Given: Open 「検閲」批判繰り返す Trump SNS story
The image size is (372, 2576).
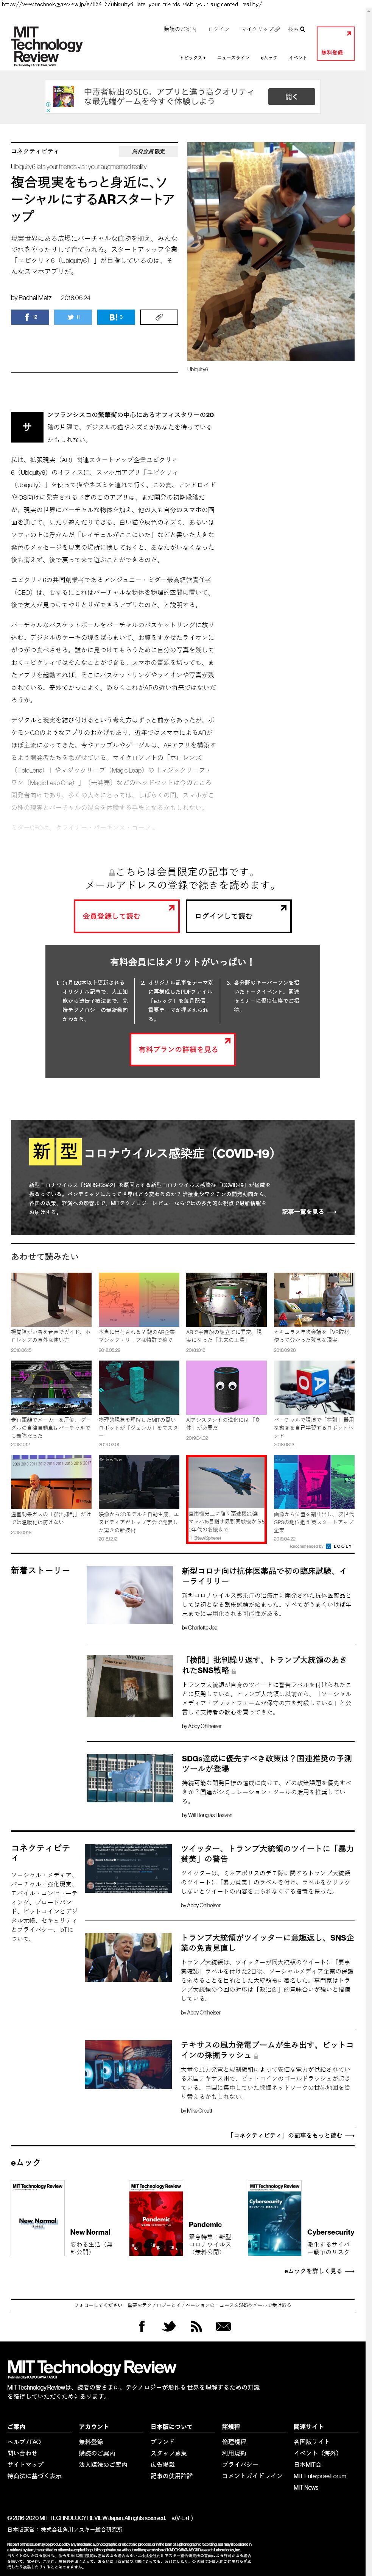Looking at the screenshot, I should 265,1665.
